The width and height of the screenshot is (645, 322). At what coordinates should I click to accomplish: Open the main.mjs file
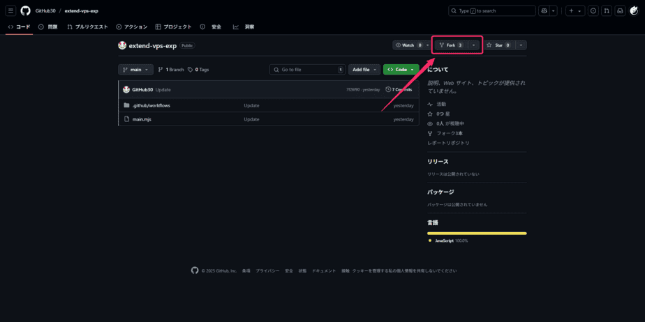tap(142, 119)
